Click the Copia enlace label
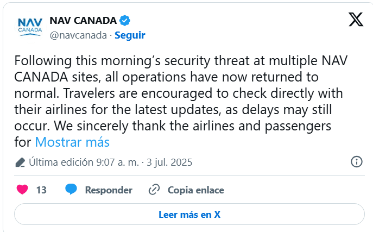This screenshot has width=373, height=232. click(195, 190)
